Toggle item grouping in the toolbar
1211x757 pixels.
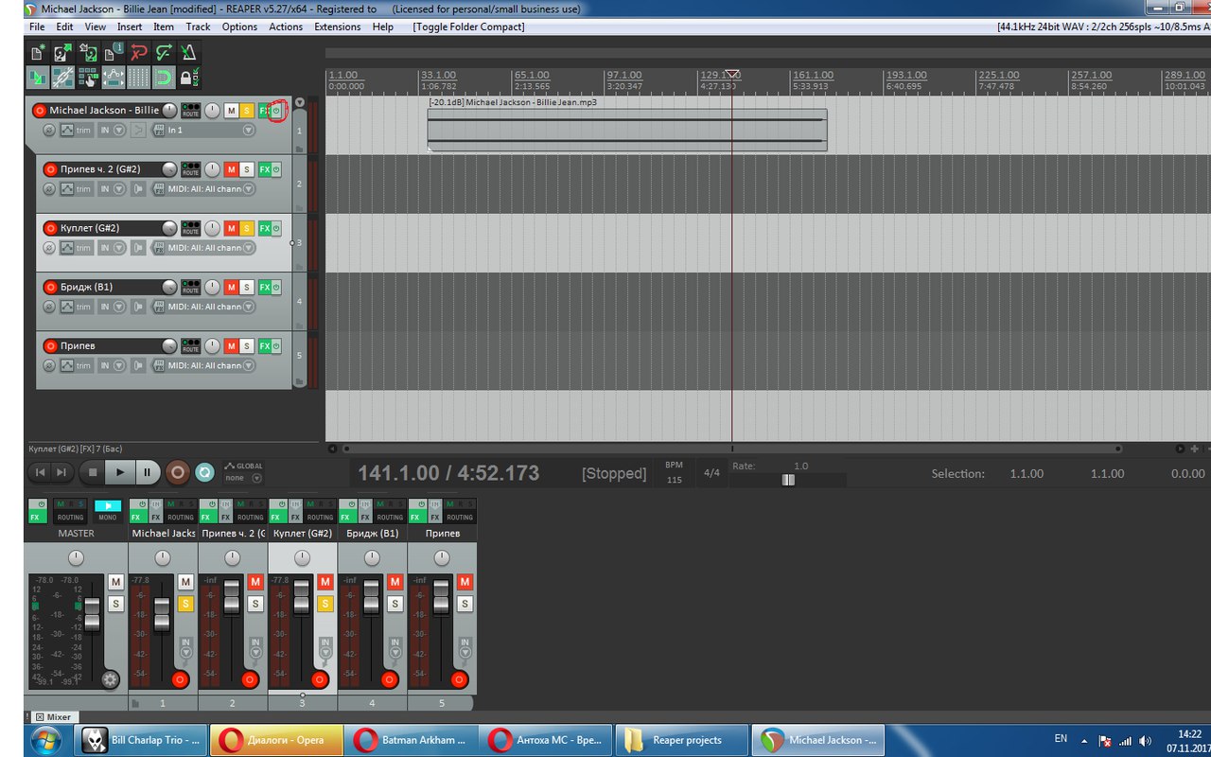click(x=63, y=78)
